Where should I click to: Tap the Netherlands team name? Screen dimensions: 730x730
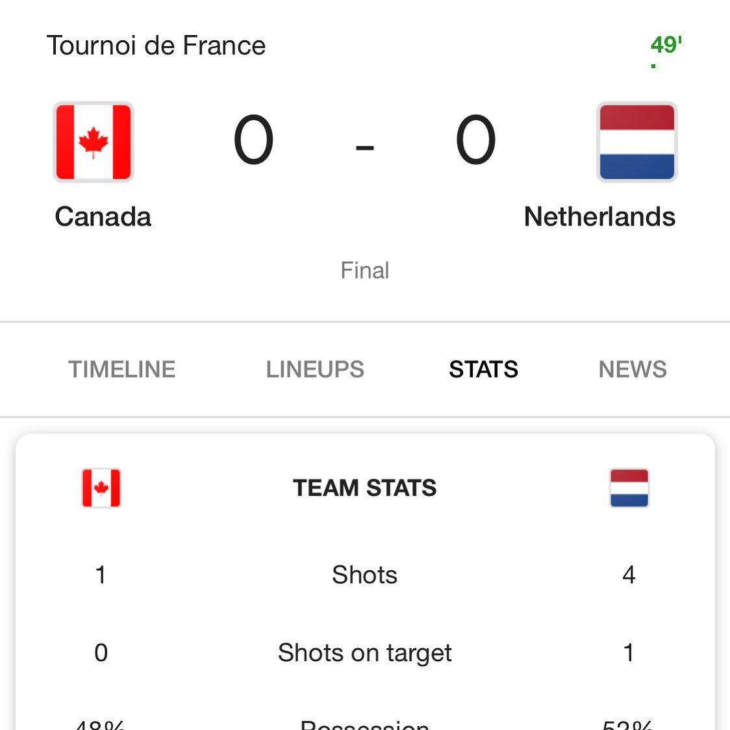pyautogui.click(x=599, y=216)
